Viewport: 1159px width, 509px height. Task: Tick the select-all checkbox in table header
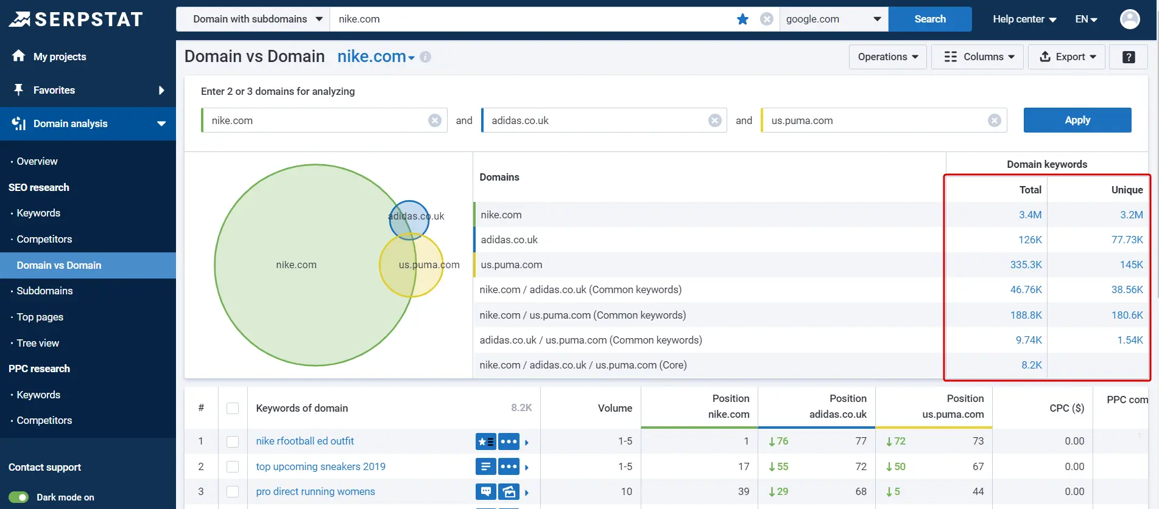click(233, 408)
